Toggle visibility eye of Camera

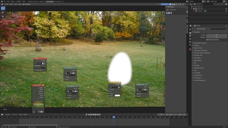(226, 11)
